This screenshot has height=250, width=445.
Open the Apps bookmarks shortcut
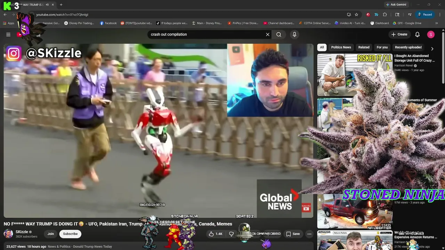(x=9, y=23)
